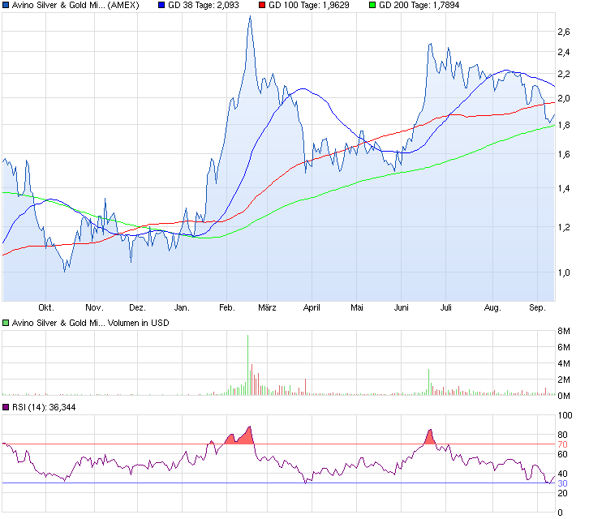Click the blue 30 RSI threshold label

[x=561, y=483]
